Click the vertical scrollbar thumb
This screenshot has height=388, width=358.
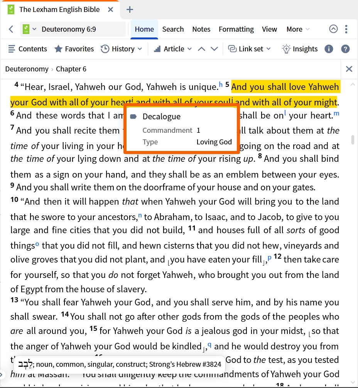point(353,140)
